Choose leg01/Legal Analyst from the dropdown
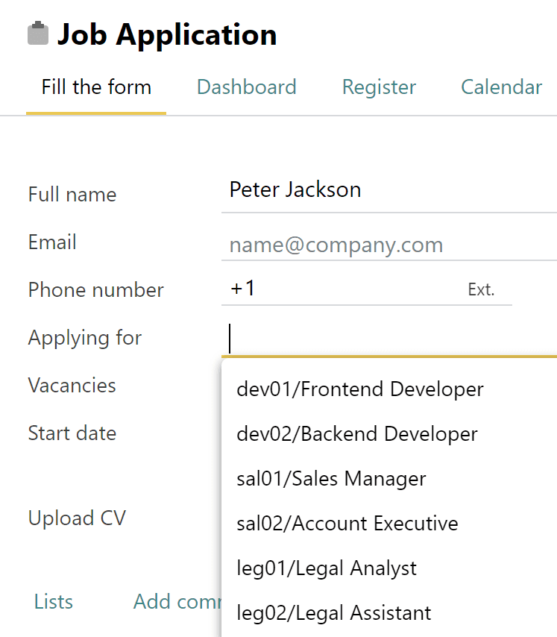 click(328, 568)
